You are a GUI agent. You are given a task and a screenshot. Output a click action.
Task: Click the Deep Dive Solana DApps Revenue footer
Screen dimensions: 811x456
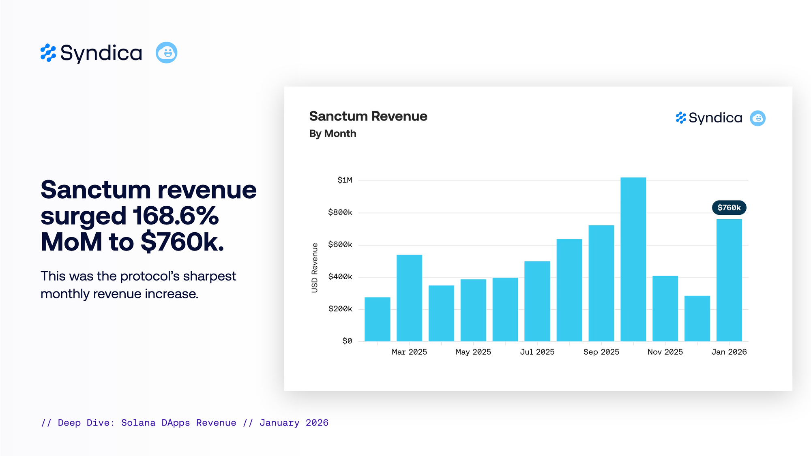click(185, 423)
